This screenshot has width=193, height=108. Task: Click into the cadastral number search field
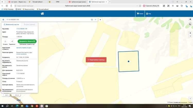tap(48, 20)
